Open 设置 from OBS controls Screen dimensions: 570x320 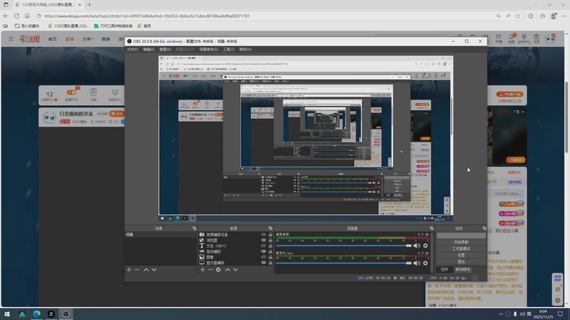(x=461, y=255)
